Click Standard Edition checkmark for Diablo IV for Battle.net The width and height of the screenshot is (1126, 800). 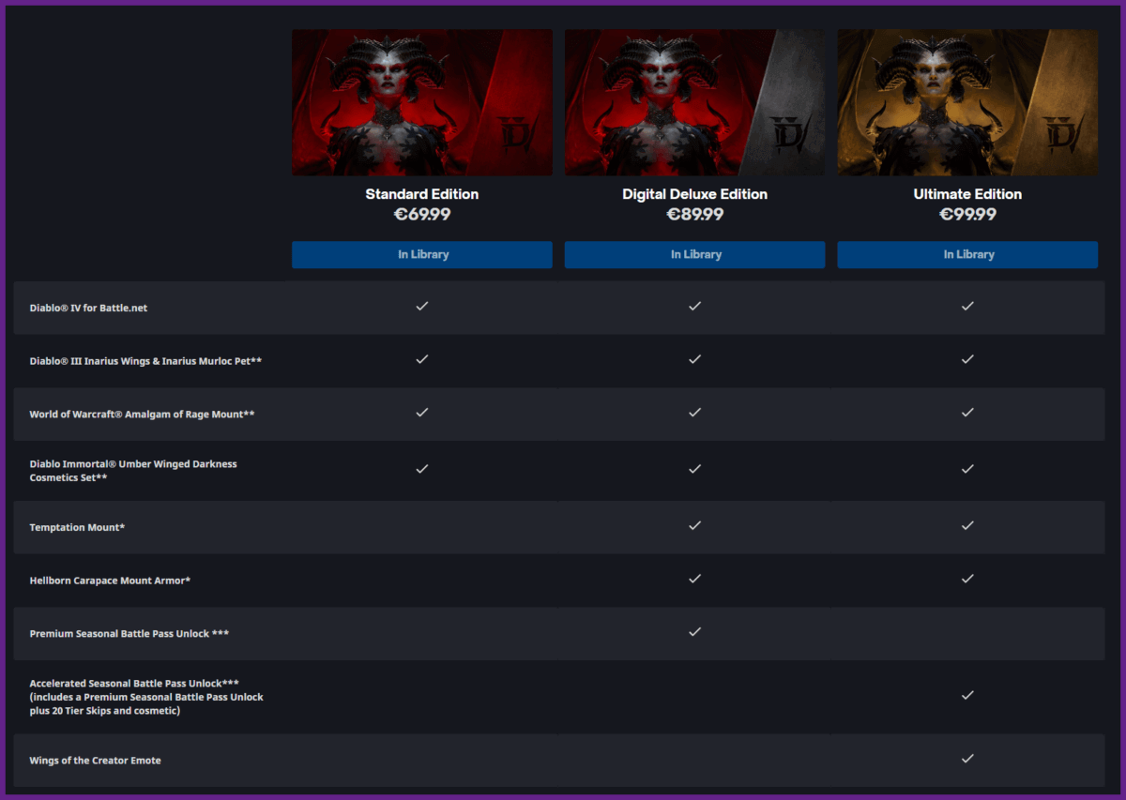coord(422,306)
